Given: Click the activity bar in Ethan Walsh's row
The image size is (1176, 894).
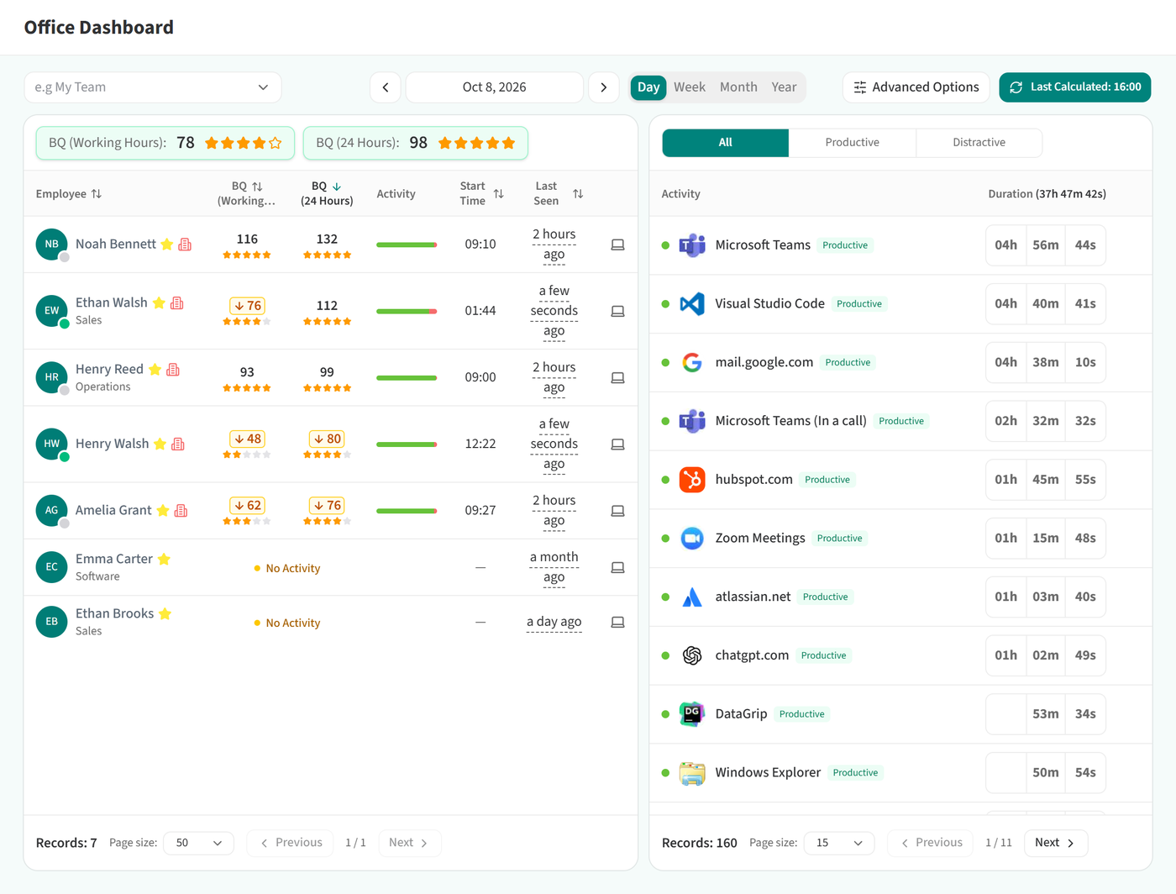Looking at the screenshot, I should click(x=407, y=312).
